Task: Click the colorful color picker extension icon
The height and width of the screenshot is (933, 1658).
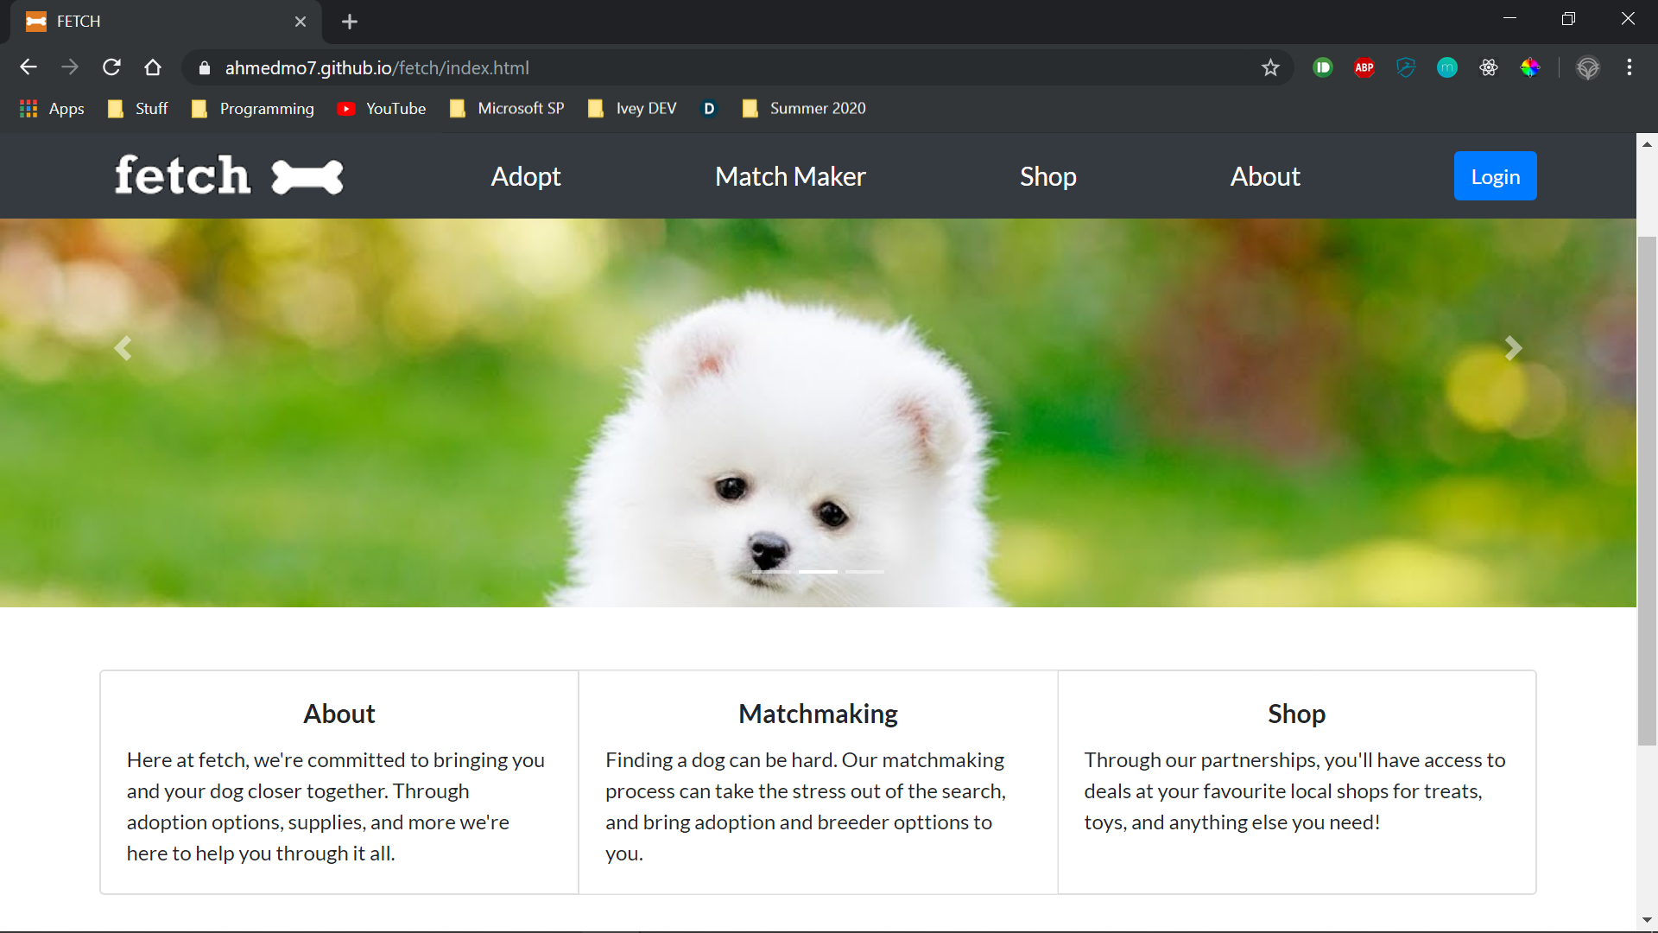Action: point(1530,67)
